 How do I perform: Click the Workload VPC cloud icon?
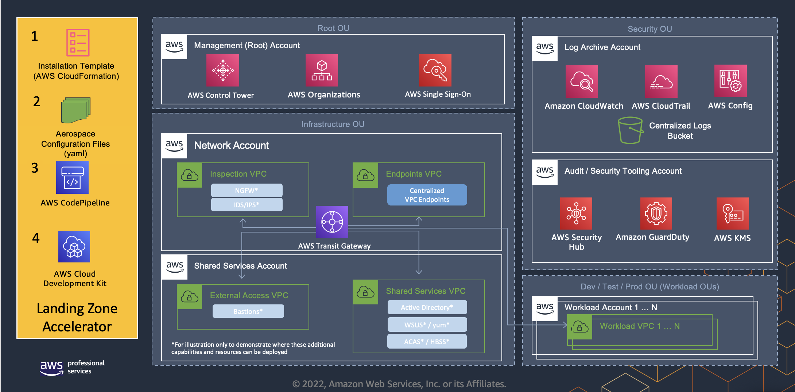coord(579,327)
